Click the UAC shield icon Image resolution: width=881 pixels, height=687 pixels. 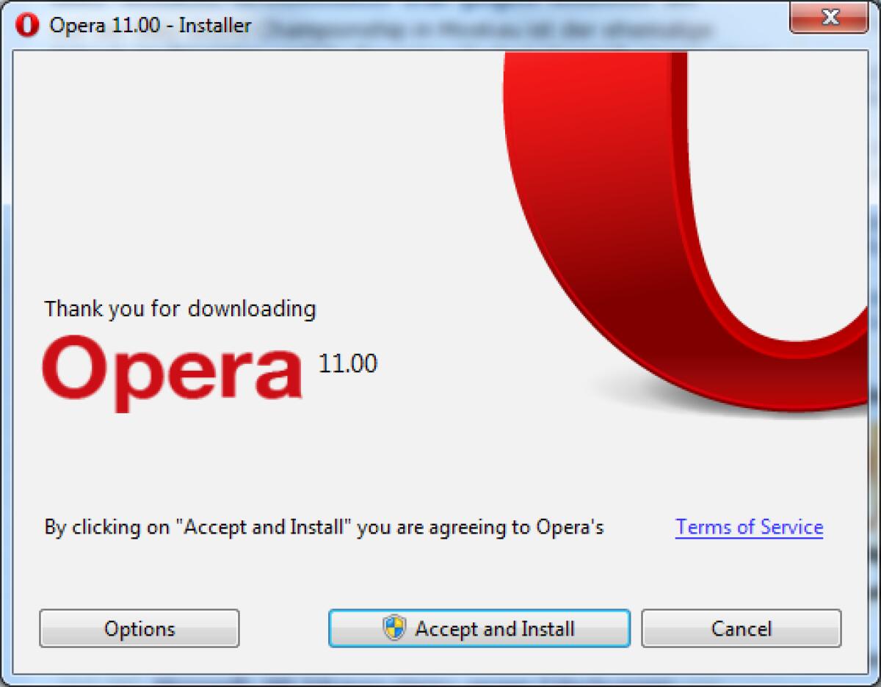395,628
